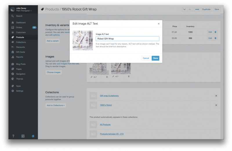Go to previous product with up chevron

pyautogui.click(x=190, y=9)
